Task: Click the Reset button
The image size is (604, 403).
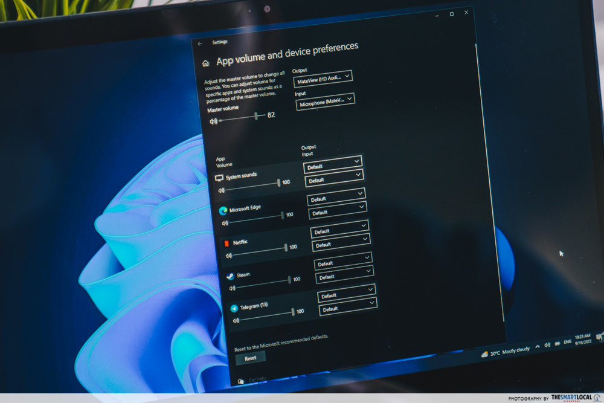Action: (x=250, y=358)
